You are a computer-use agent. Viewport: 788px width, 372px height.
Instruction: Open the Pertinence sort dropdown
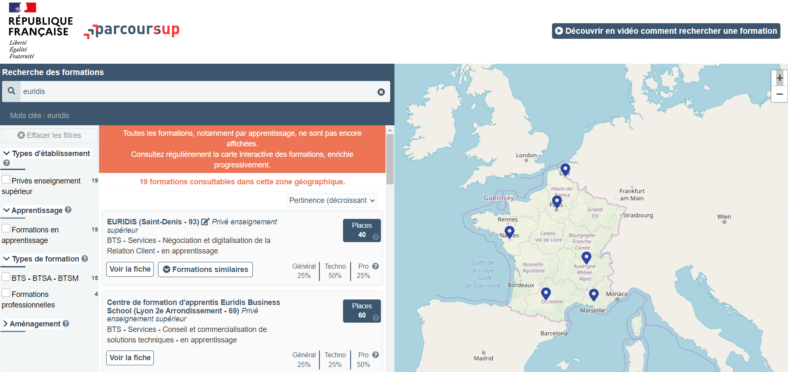[332, 200]
